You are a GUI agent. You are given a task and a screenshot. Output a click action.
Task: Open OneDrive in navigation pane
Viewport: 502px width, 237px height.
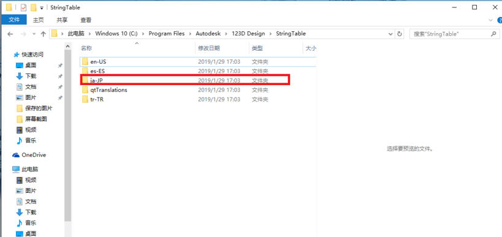[34, 155]
